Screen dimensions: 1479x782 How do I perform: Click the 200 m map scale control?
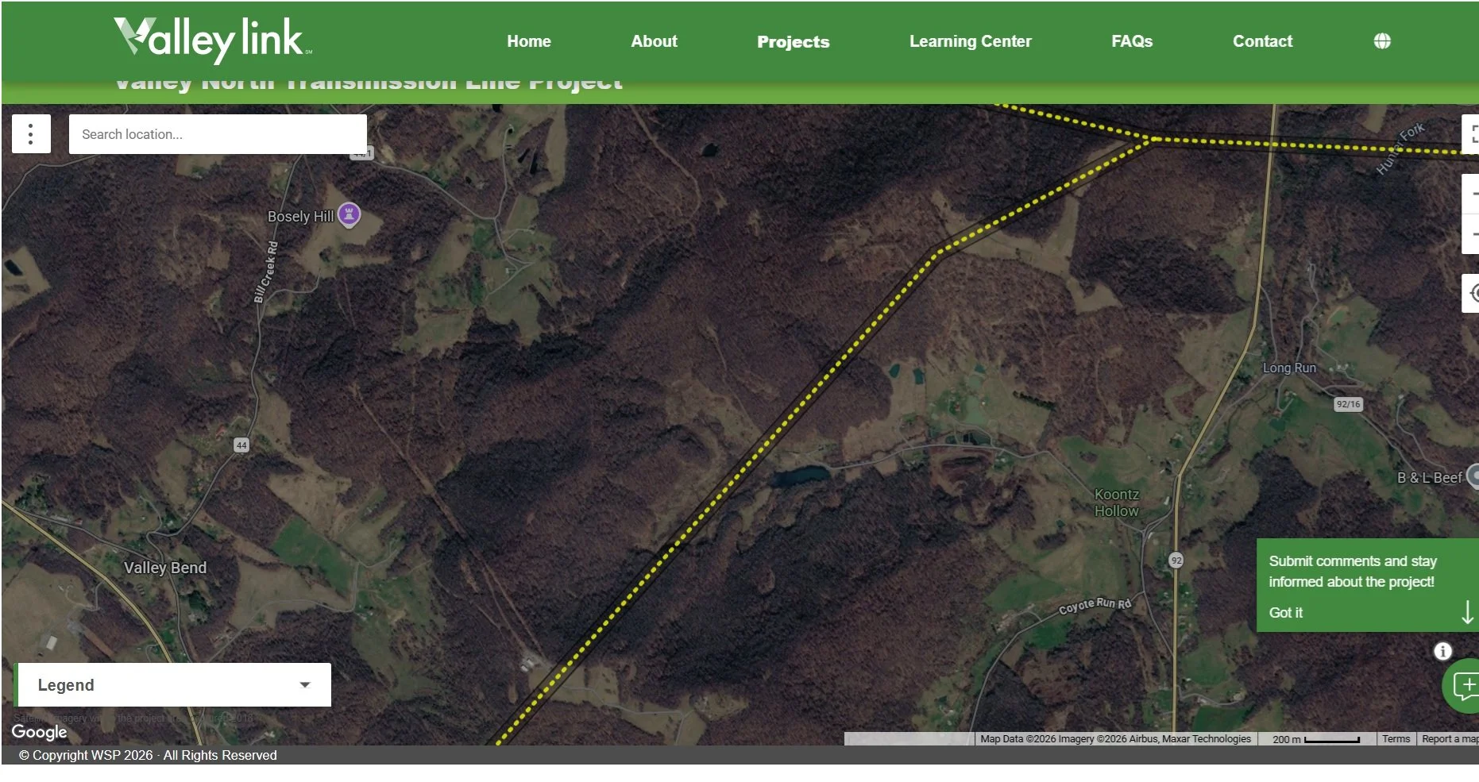click(x=1316, y=739)
